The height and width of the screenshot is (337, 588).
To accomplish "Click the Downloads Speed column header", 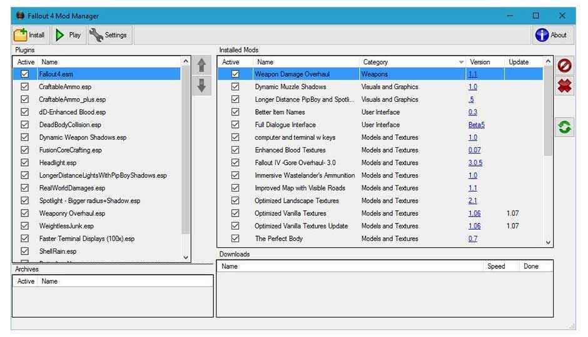I will (x=502, y=266).
